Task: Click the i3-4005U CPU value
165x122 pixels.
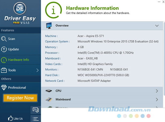Action: point(106,53)
